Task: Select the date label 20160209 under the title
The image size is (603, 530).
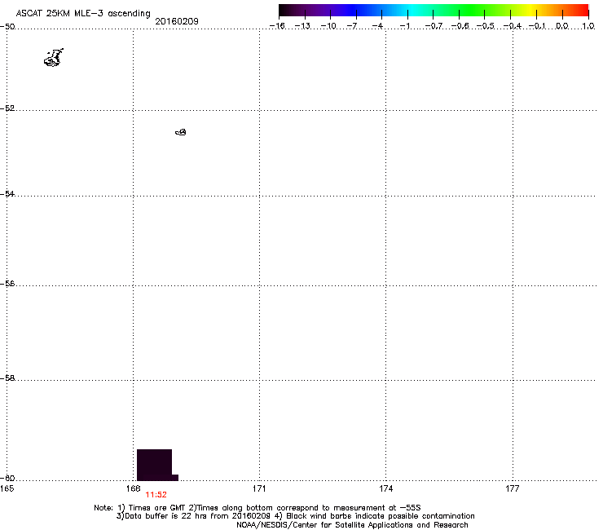Action: click(x=177, y=21)
